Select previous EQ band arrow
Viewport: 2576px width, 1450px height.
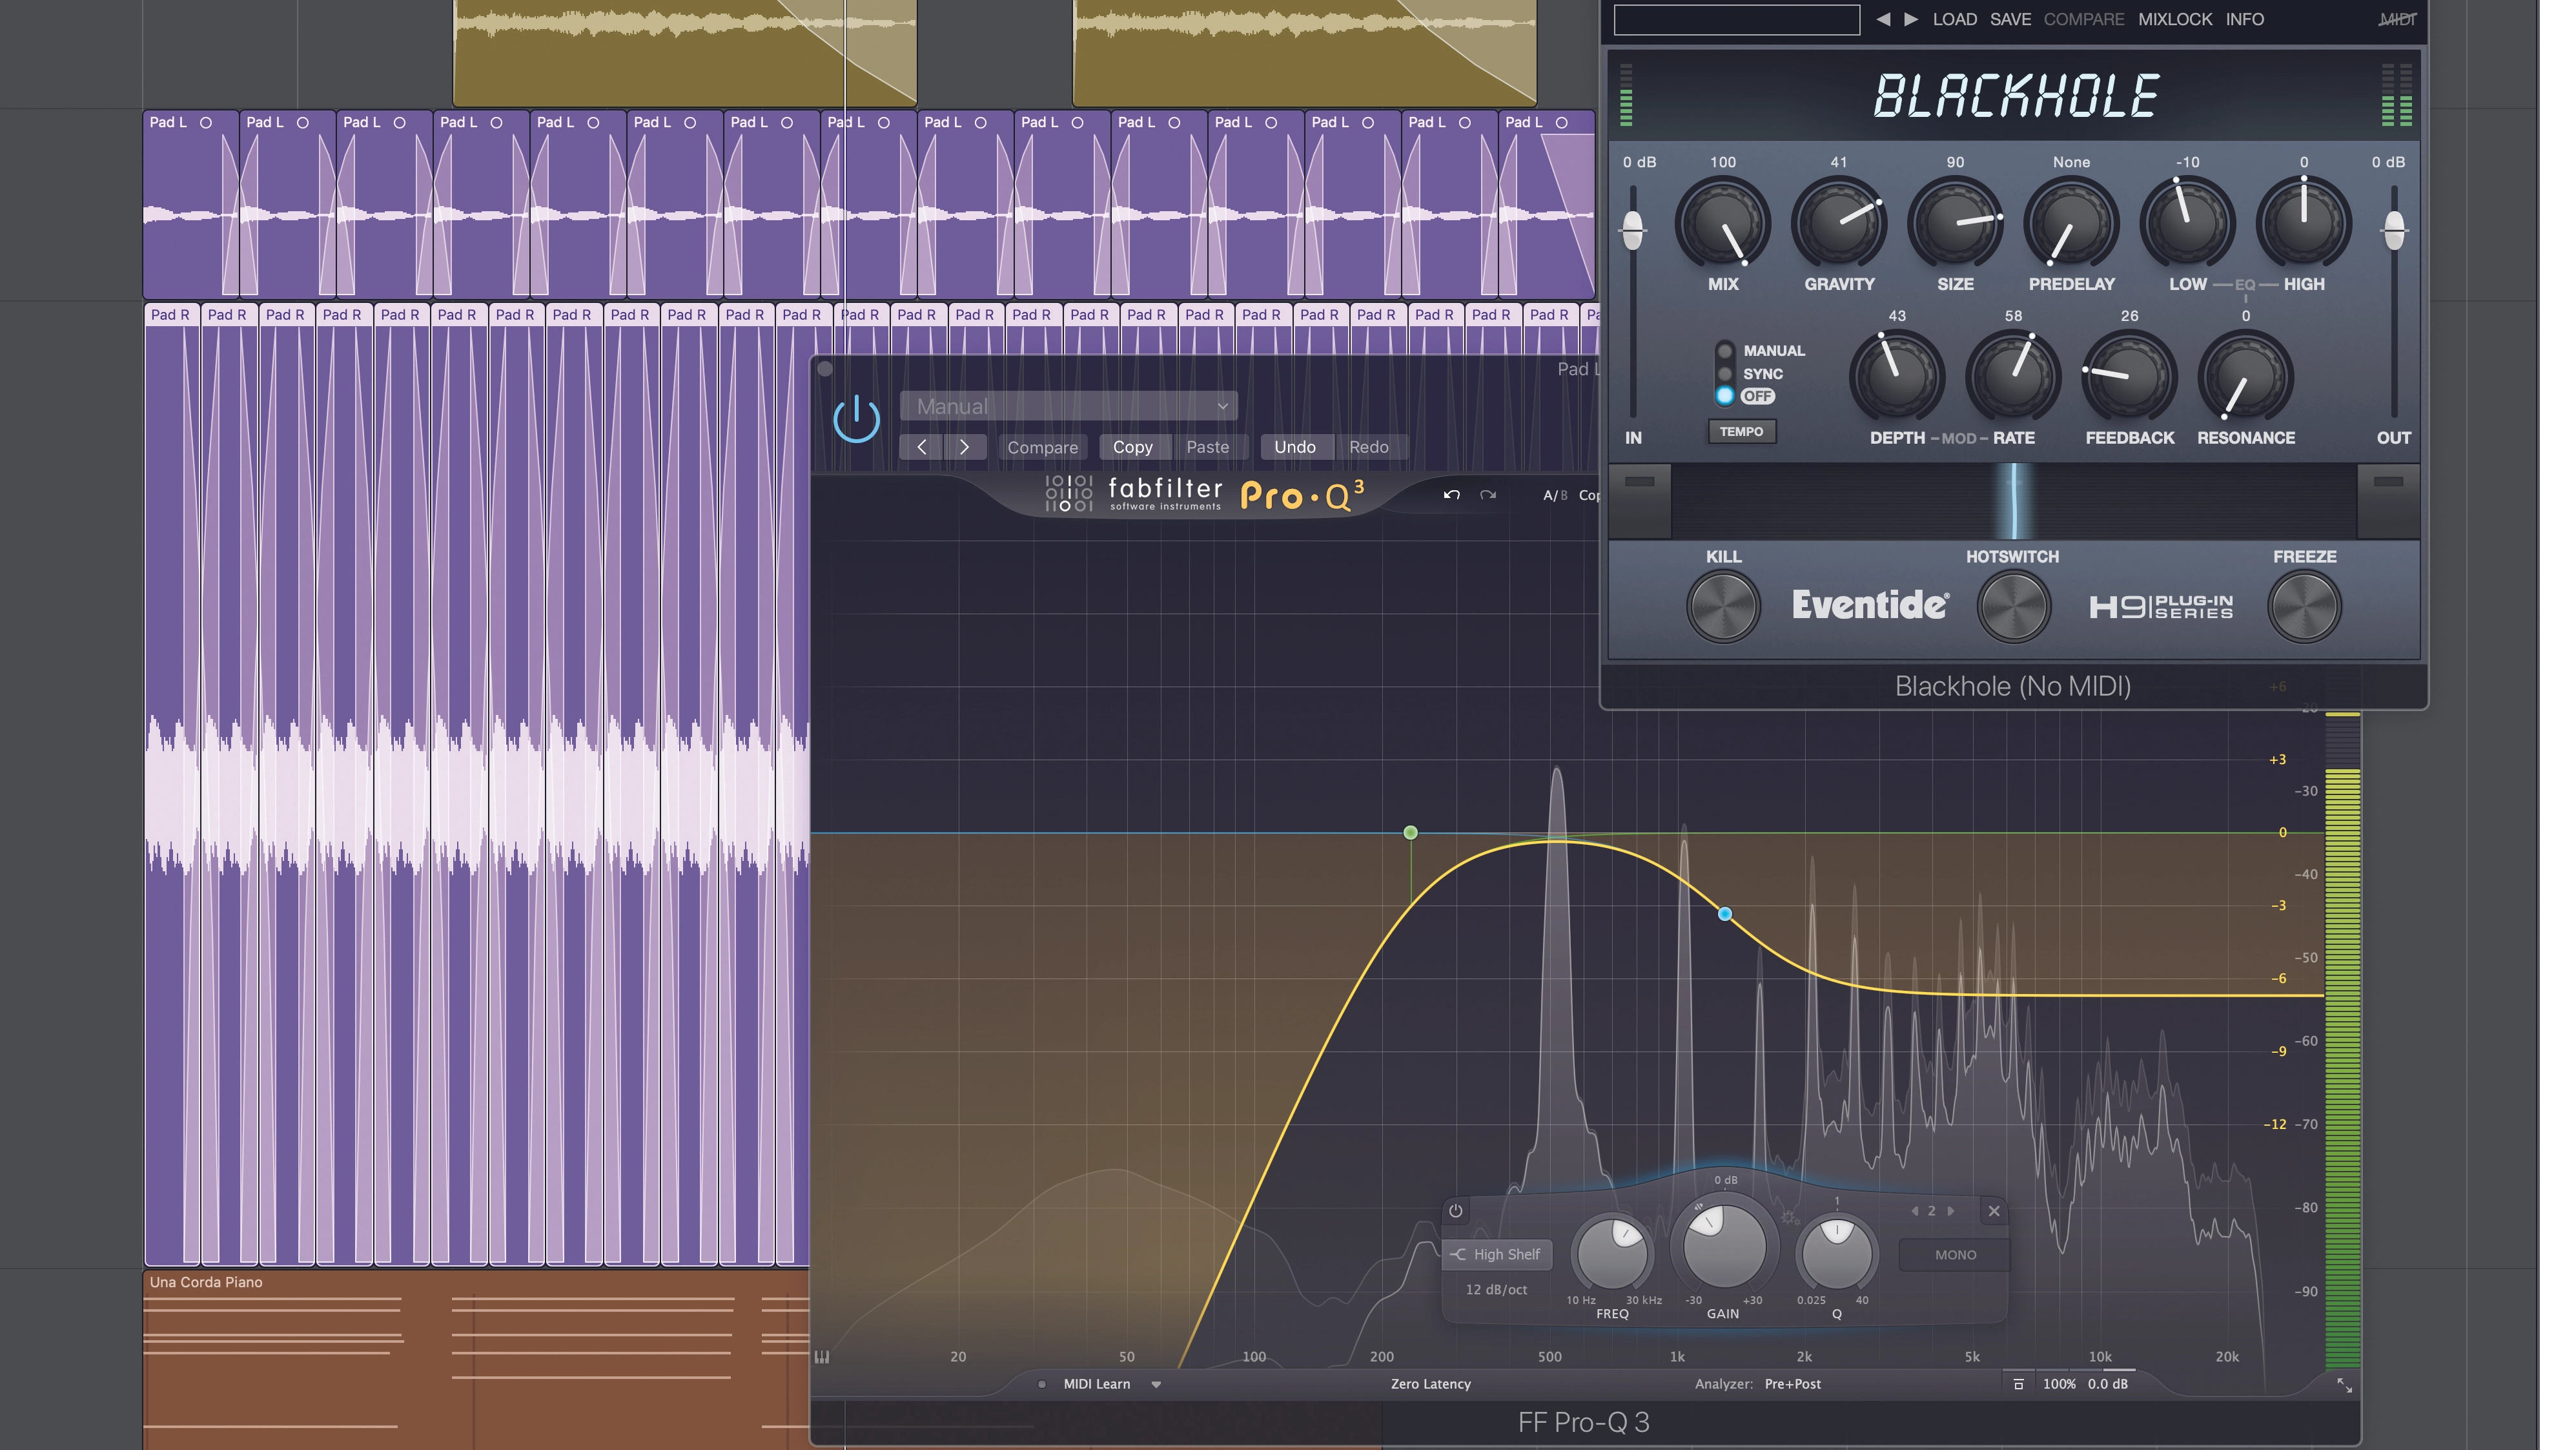(1914, 1211)
